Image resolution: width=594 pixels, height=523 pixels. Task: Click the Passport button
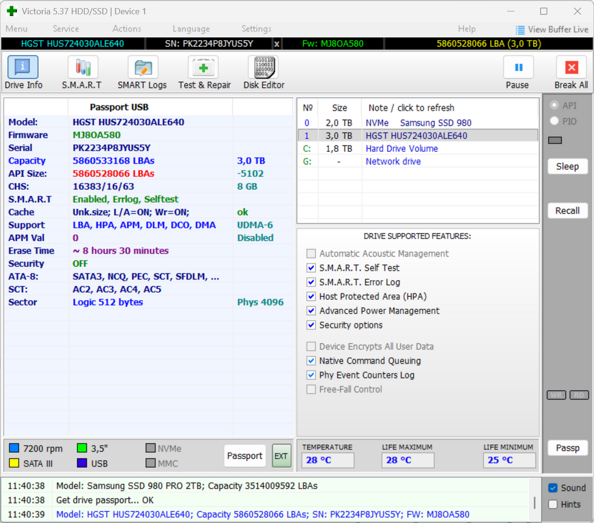[x=245, y=456]
